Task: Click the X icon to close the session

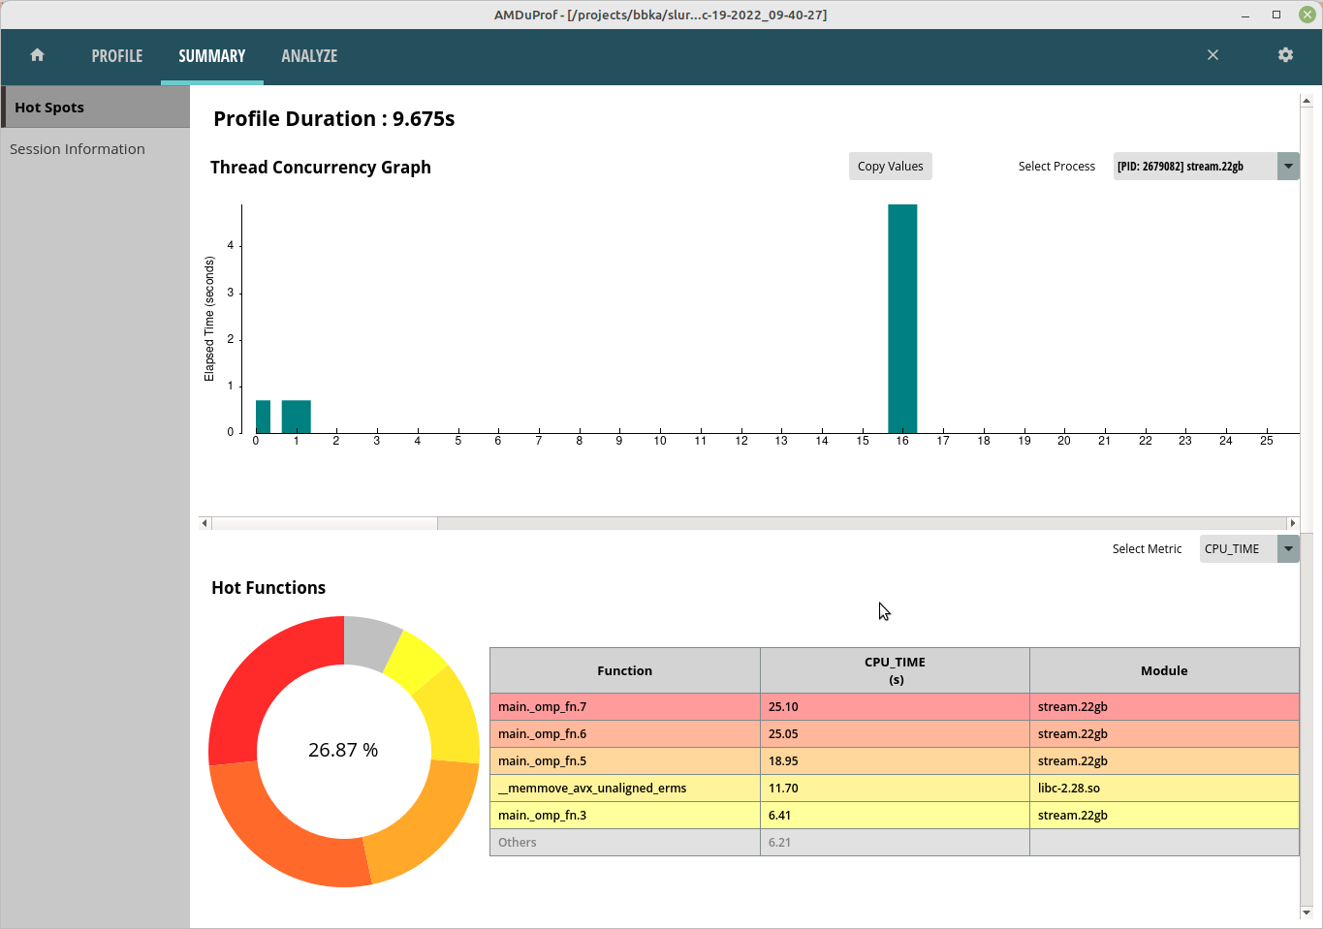Action: click(x=1213, y=55)
